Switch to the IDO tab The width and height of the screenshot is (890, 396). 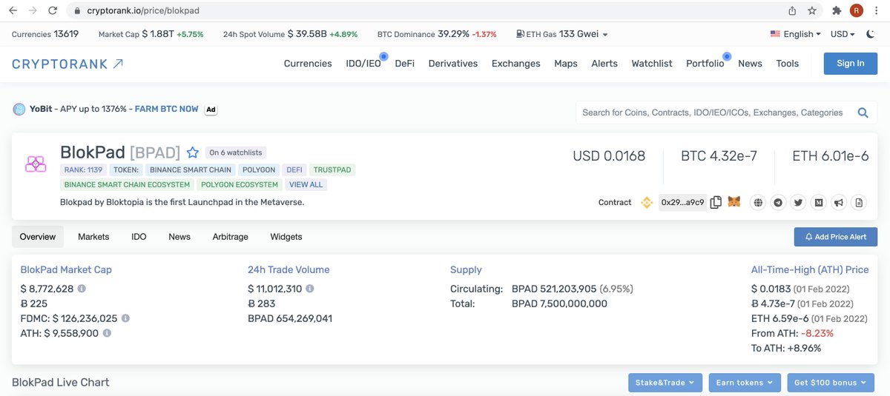point(139,237)
